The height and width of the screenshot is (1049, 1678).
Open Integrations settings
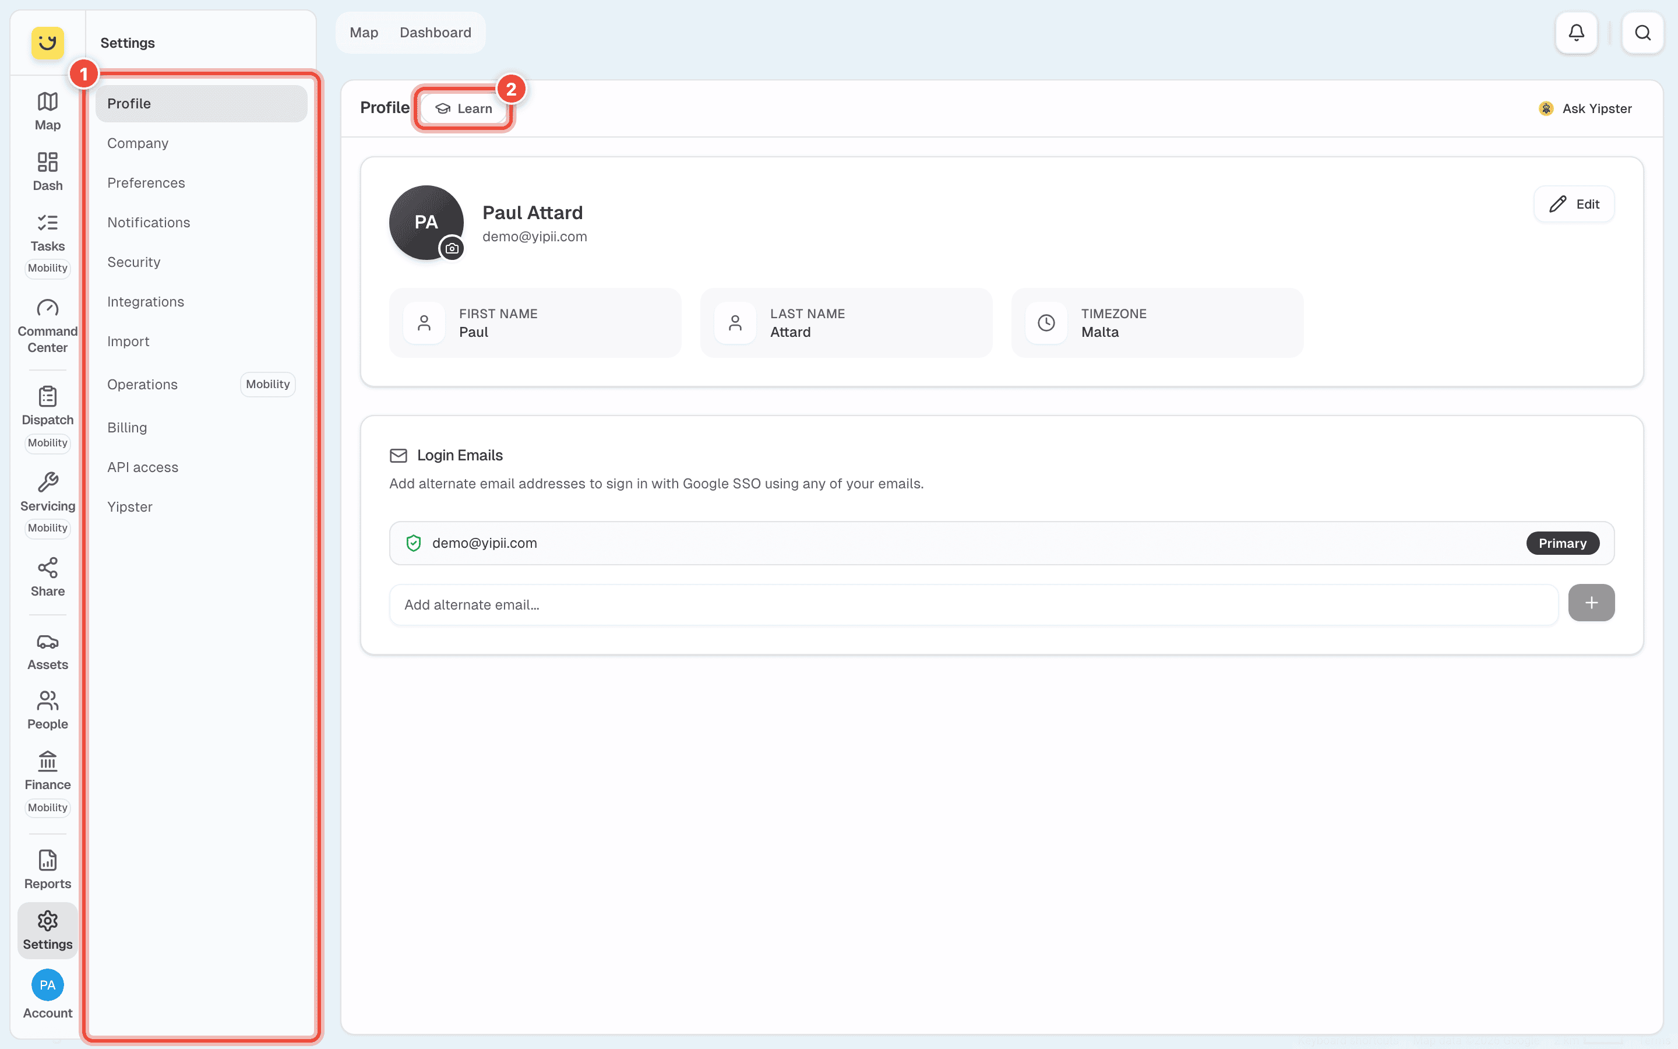[x=201, y=301]
